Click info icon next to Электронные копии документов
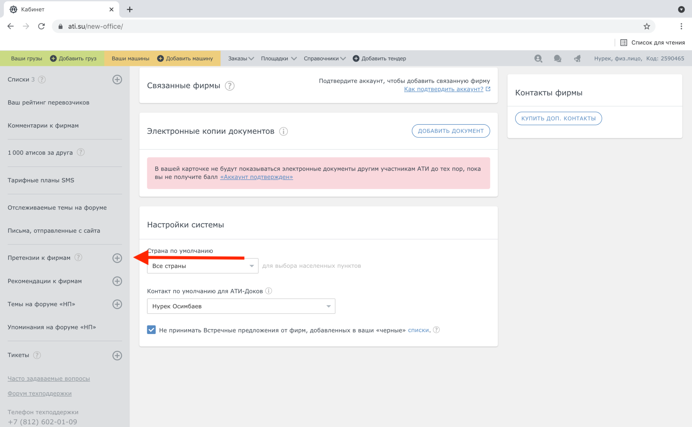This screenshot has width=692, height=427. tap(283, 131)
